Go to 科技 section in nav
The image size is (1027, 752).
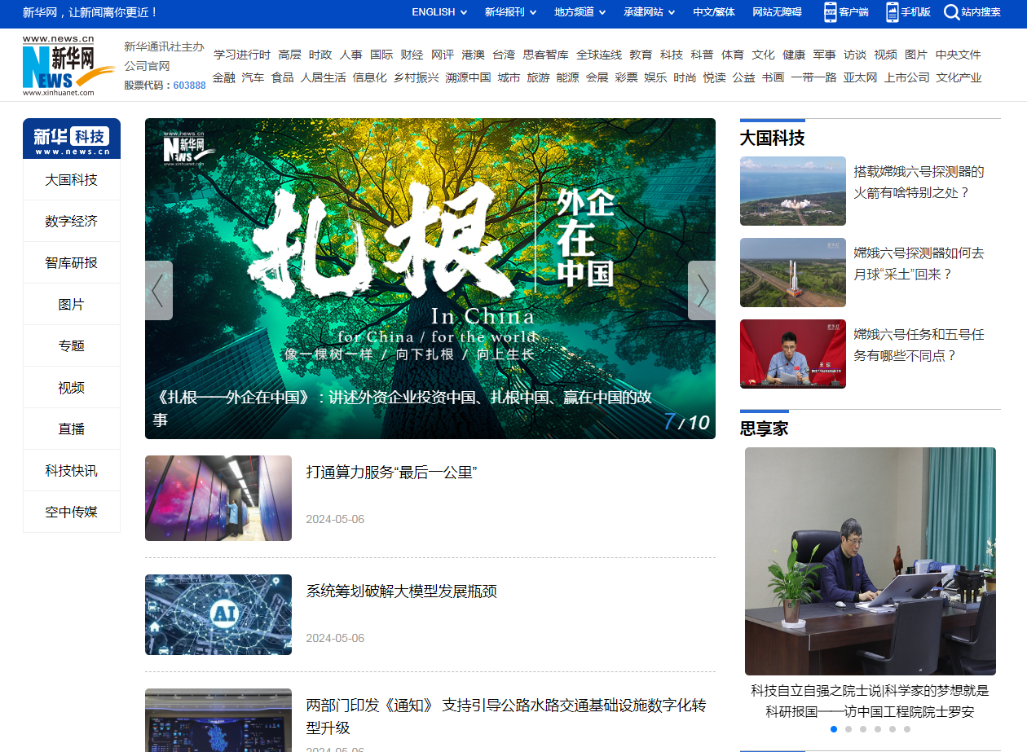672,55
